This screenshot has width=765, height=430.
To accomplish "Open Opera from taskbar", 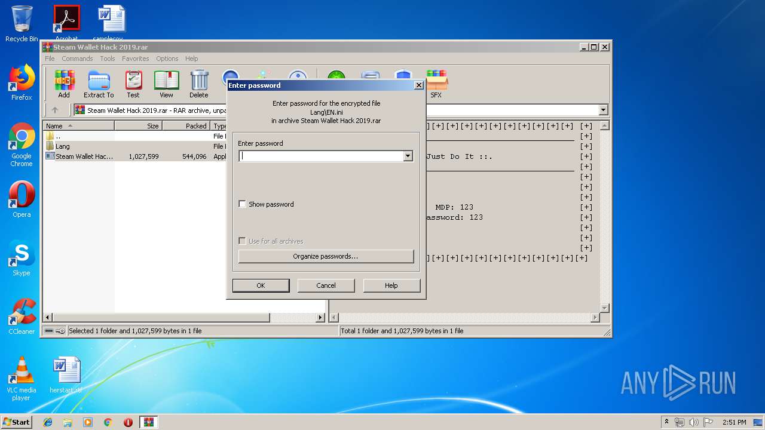I will (128, 422).
